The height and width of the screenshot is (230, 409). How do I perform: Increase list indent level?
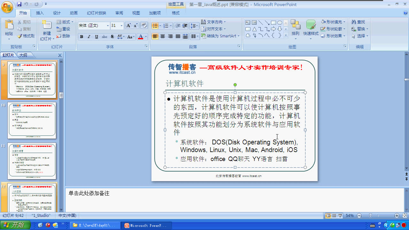click(185, 26)
